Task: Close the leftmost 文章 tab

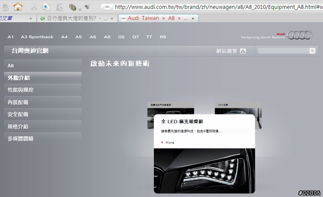Action: 31,19
